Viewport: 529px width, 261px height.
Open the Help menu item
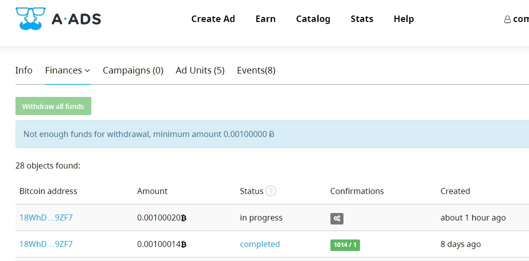point(404,19)
